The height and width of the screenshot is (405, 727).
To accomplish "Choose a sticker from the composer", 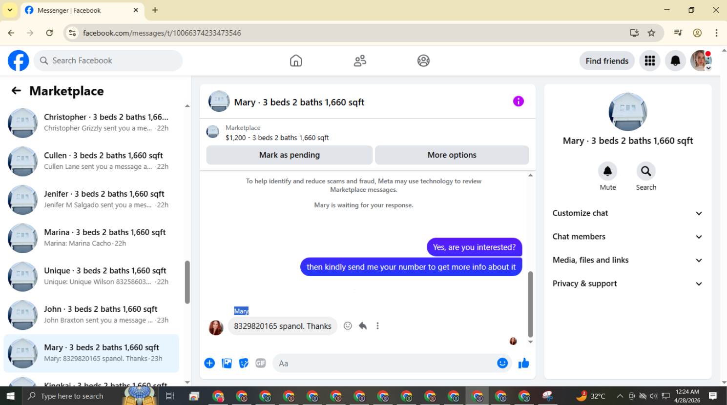I will pyautogui.click(x=244, y=363).
